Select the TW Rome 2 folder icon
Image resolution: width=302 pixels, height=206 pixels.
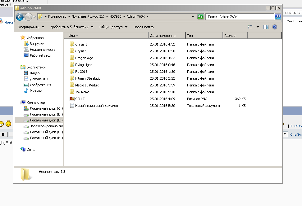click(x=72, y=92)
